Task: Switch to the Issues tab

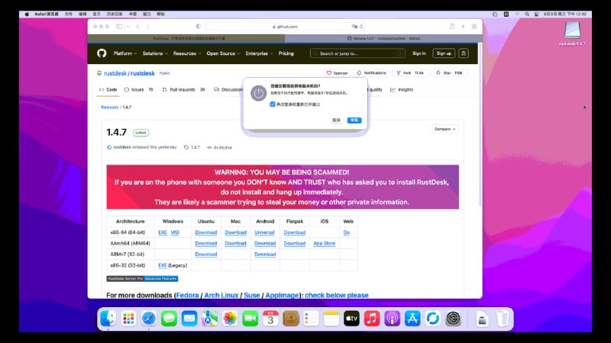Action: pos(138,89)
